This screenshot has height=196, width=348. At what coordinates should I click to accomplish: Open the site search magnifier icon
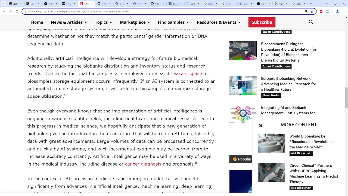(311, 22)
